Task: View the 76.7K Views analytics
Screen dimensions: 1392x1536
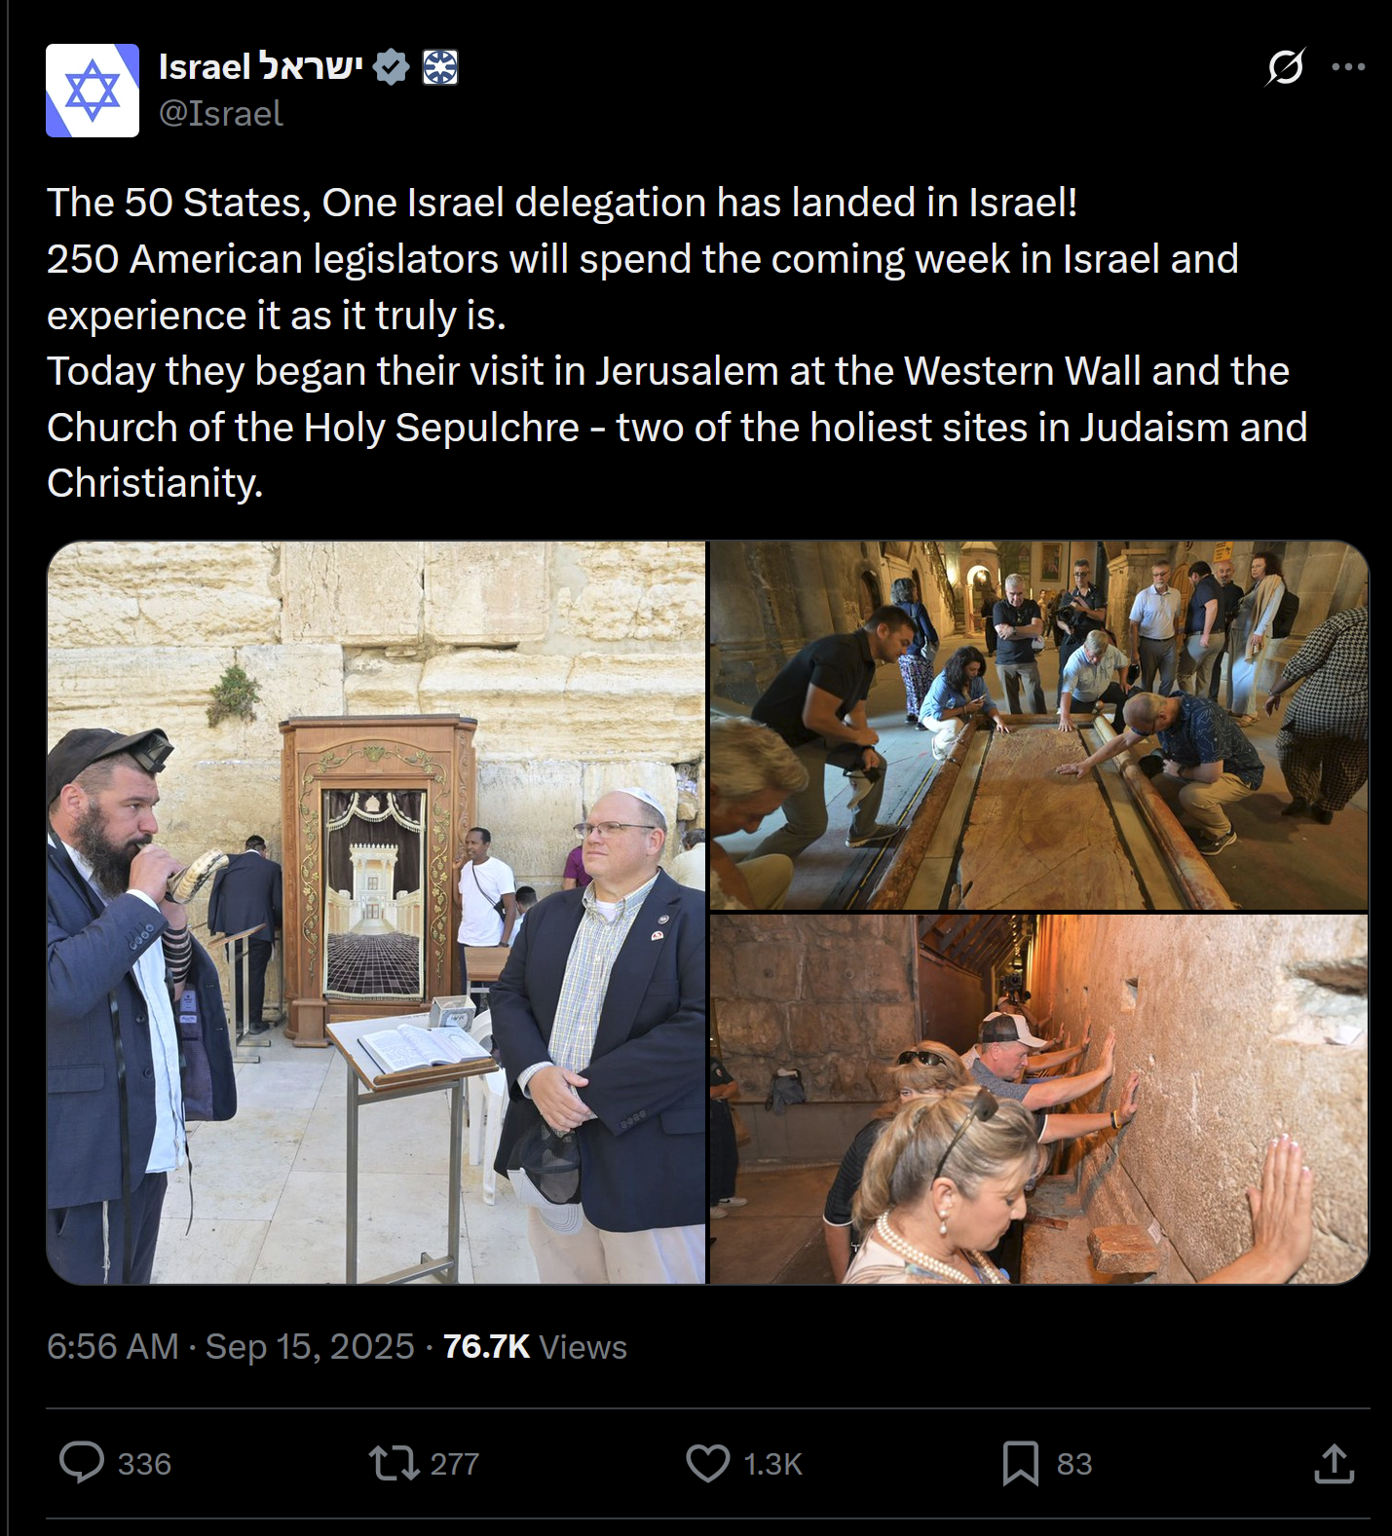Action: tap(535, 1346)
